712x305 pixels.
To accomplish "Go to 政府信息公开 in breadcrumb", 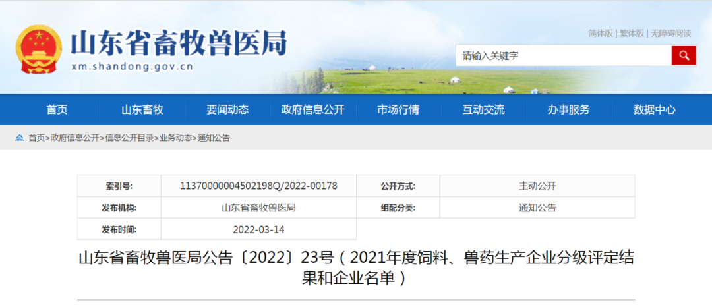I will 74,138.
